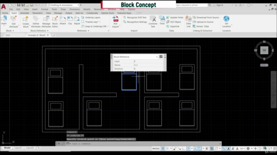277x155 pixels.
Task: Open AutoCAD application menu
Action: click(3, 7)
